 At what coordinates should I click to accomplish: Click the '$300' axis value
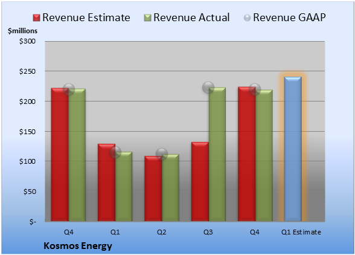click(27, 41)
